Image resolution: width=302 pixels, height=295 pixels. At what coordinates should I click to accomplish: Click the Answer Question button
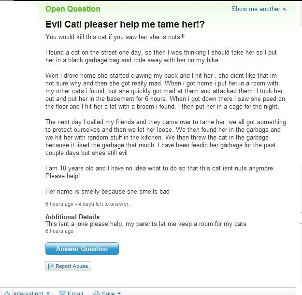pyautogui.click(x=82, y=249)
